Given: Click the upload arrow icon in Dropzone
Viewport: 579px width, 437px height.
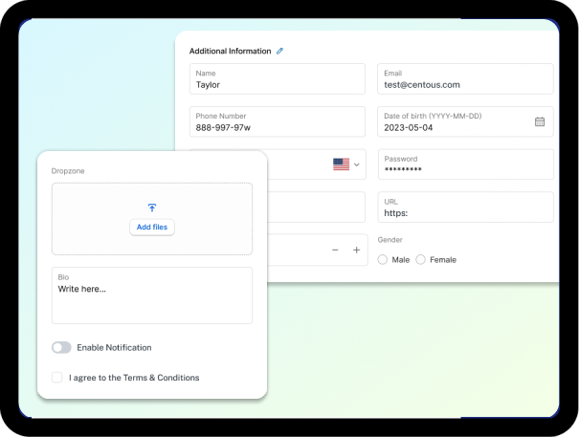Looking at the screenshot, I should 152,208.
